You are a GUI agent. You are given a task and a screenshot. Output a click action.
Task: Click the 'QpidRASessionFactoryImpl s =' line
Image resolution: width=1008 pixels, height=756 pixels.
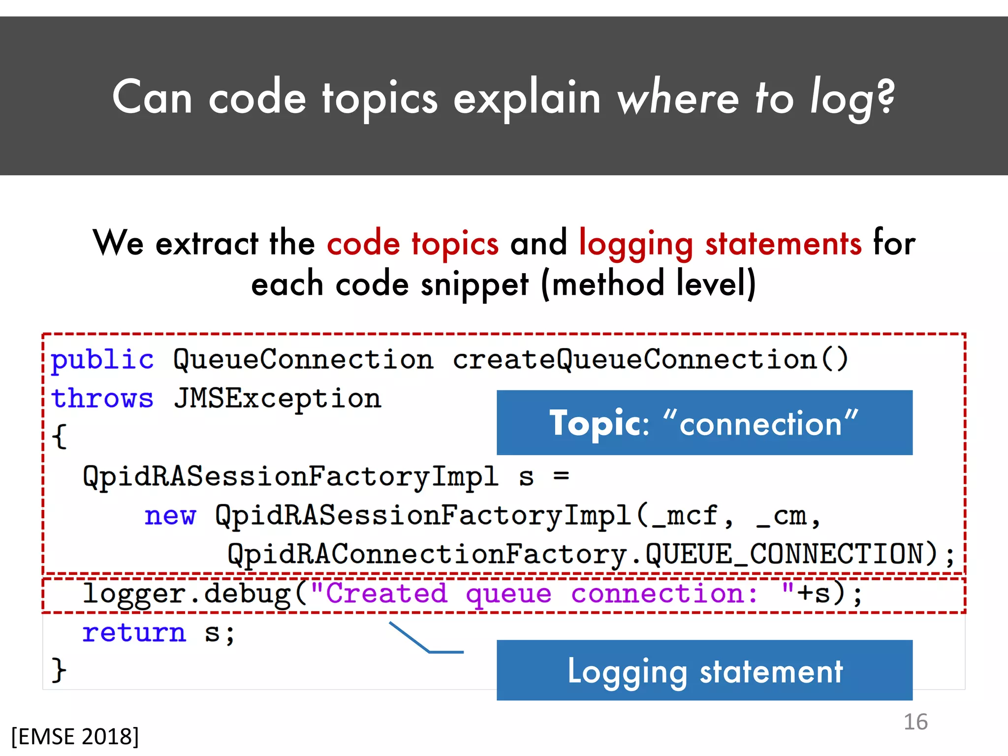(326, 477)
